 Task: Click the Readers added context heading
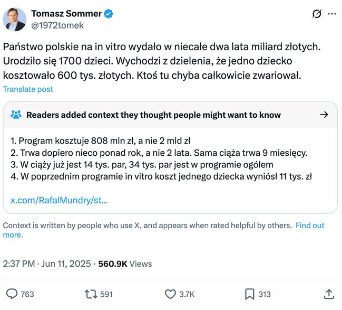pos(153,115)
